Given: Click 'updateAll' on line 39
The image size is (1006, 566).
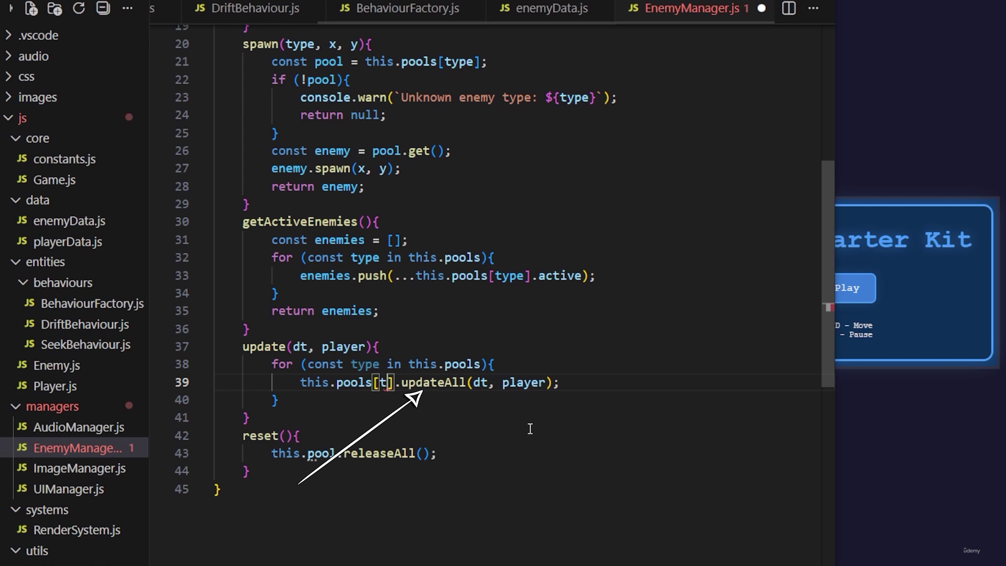Looking at the screenshot, I should 433,382.
